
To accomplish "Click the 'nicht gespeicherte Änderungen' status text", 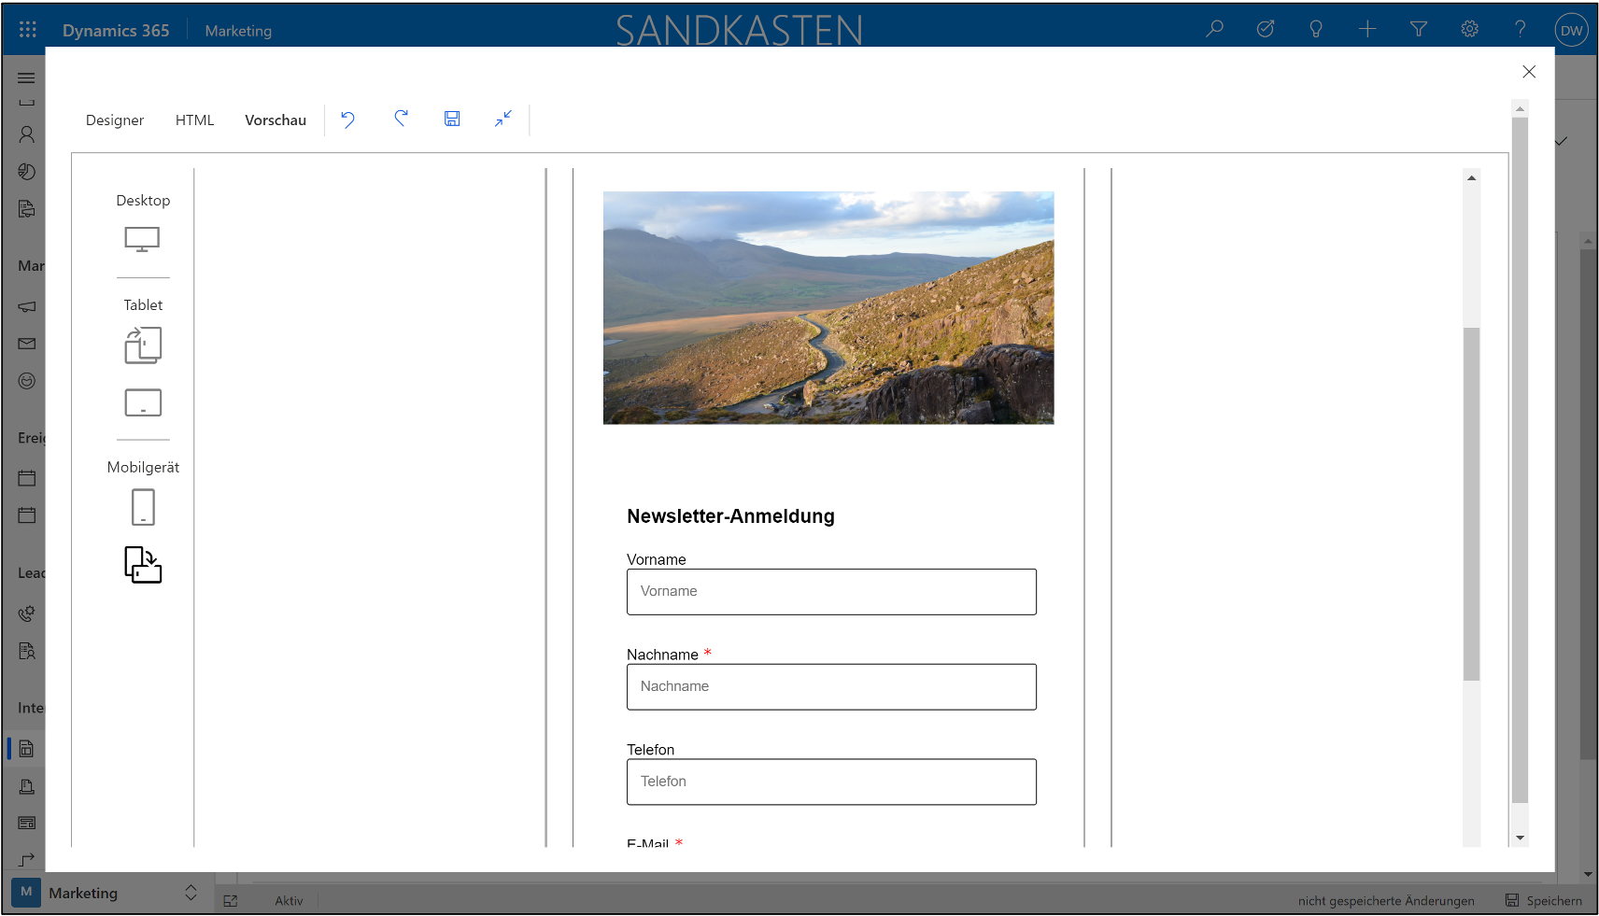I will [x=1386, y=901].
